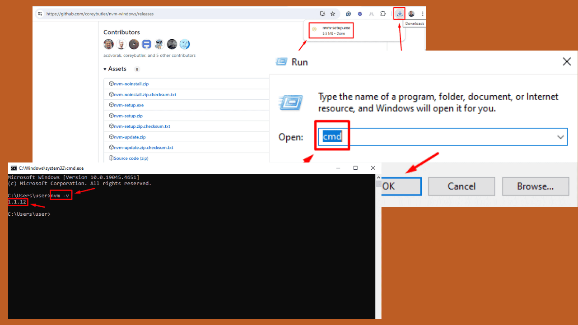Click the Assets count badge 9
This screenshot has width=578, height=325.
(137, 69)
